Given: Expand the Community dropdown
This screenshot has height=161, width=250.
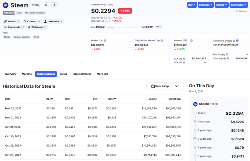Looking at the screenshot, I should coord(53,21).
